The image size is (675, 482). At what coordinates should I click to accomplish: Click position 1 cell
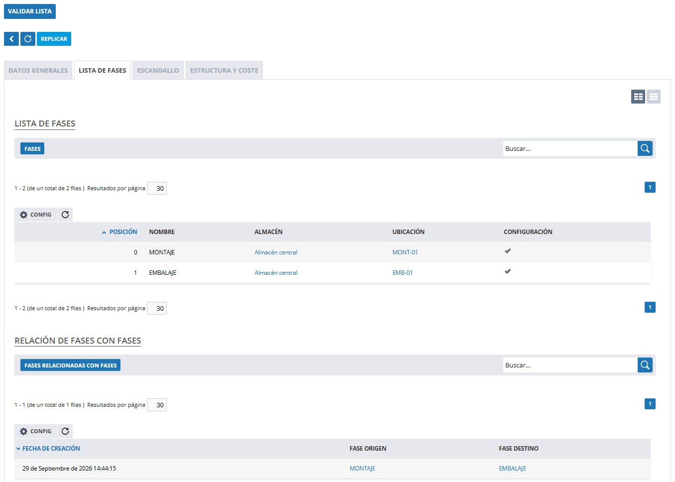135,273
